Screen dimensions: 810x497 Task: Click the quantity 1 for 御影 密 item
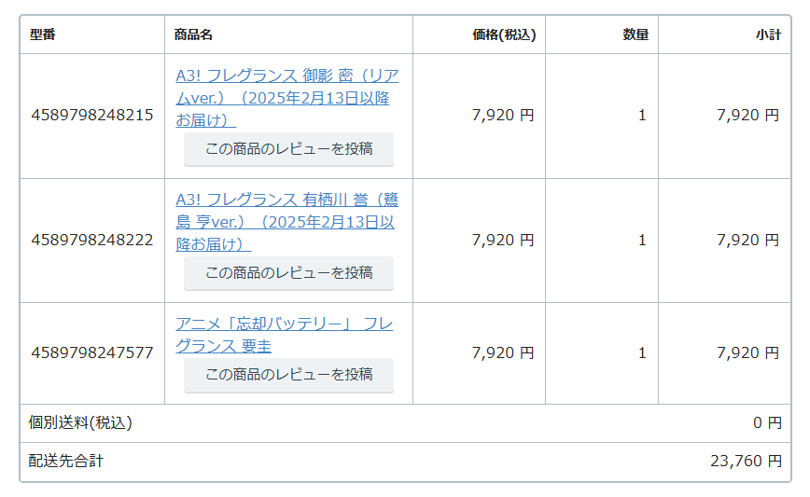642,115
